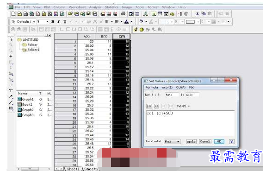Click the Add New Columns icon
266x171 pixels.
180,14
